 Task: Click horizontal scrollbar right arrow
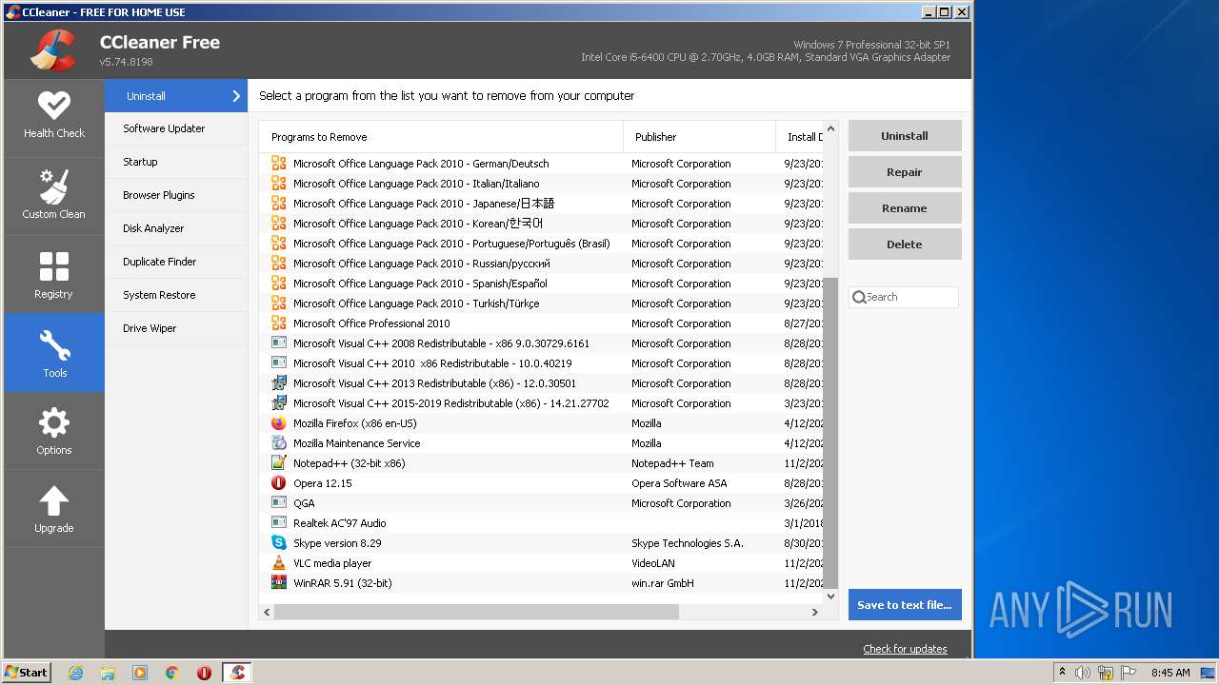click(814, 612)
